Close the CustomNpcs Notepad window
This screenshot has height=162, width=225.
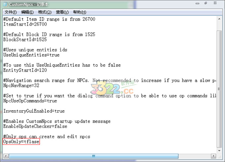(x=215, y=3)
